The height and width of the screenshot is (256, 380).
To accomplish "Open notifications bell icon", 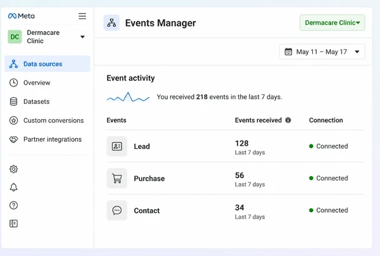I will pyautogui.click(x=13, y=187).
